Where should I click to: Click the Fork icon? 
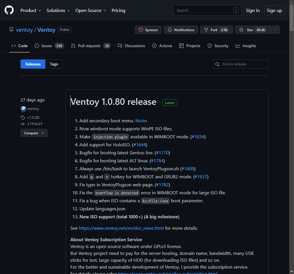click(x=206, y=30)
